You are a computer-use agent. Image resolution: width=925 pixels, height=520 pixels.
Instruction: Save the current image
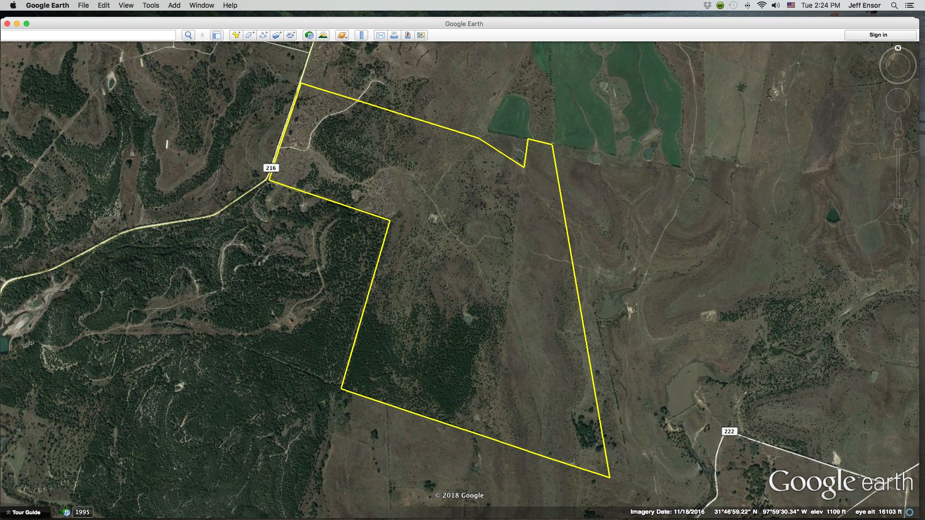(408, 35)
